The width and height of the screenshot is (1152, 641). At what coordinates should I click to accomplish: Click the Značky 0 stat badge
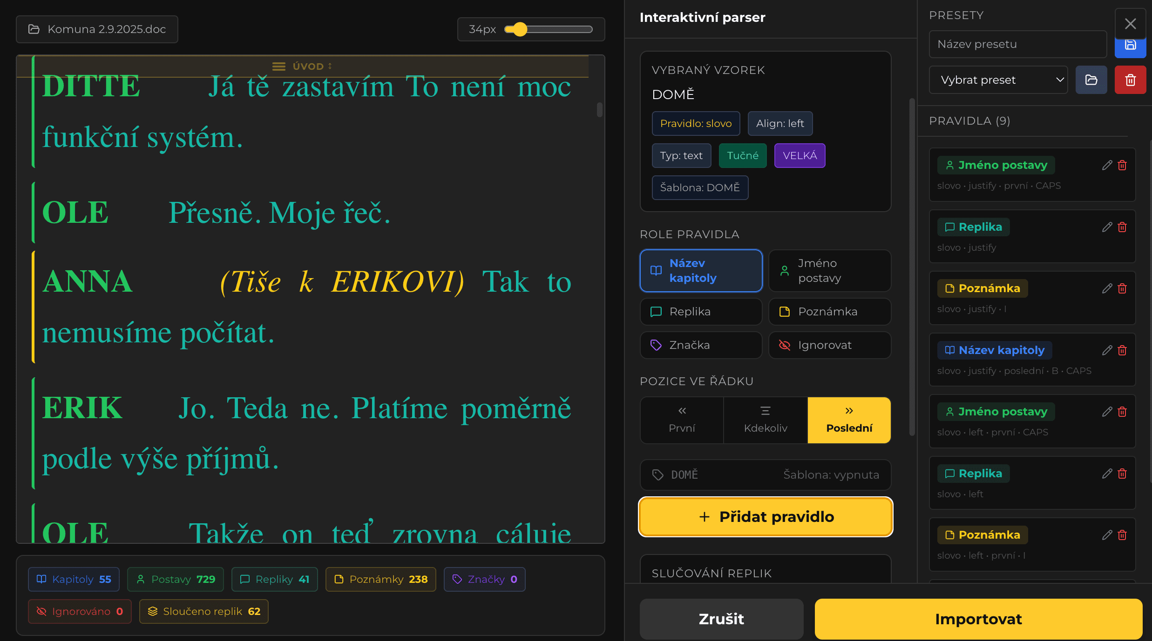[484, 579]
